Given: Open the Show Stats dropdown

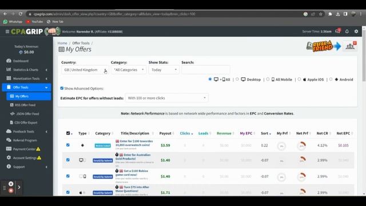Looking at the screenshot, I should coord(164,70).
